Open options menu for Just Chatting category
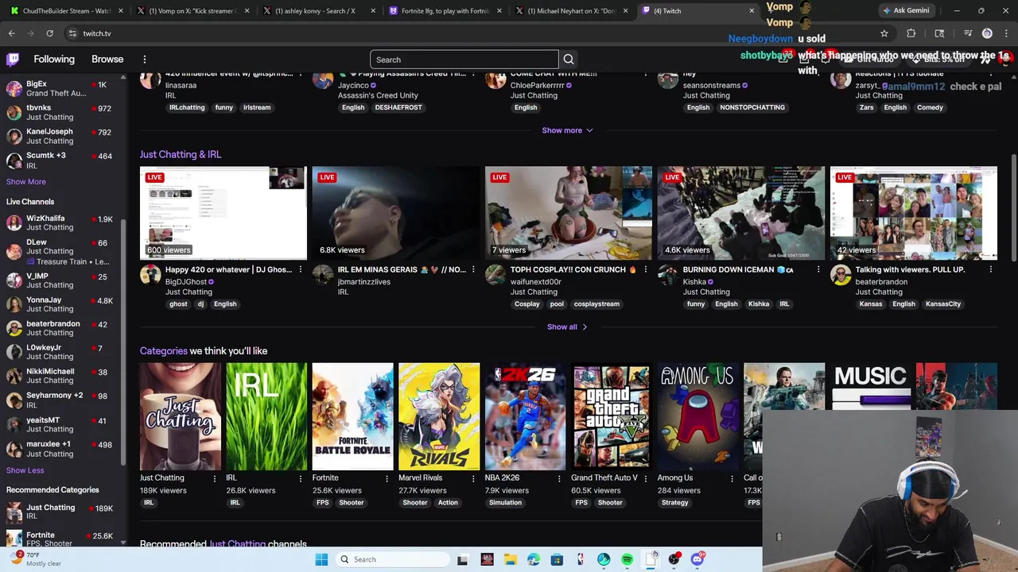This screenshot has width=1018, height=572. pos(214,478)
